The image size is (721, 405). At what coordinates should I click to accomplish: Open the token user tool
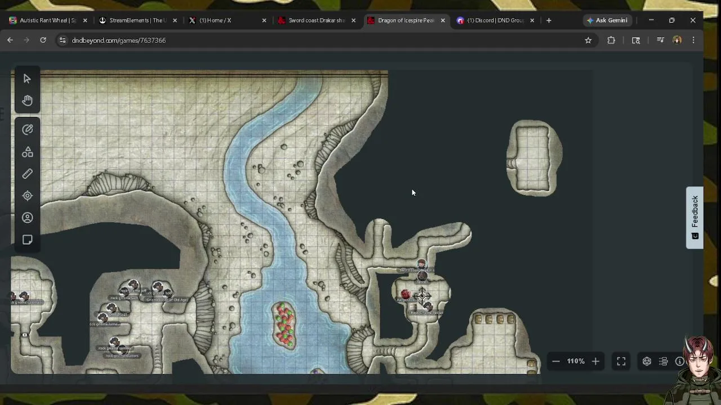(27, 218)
